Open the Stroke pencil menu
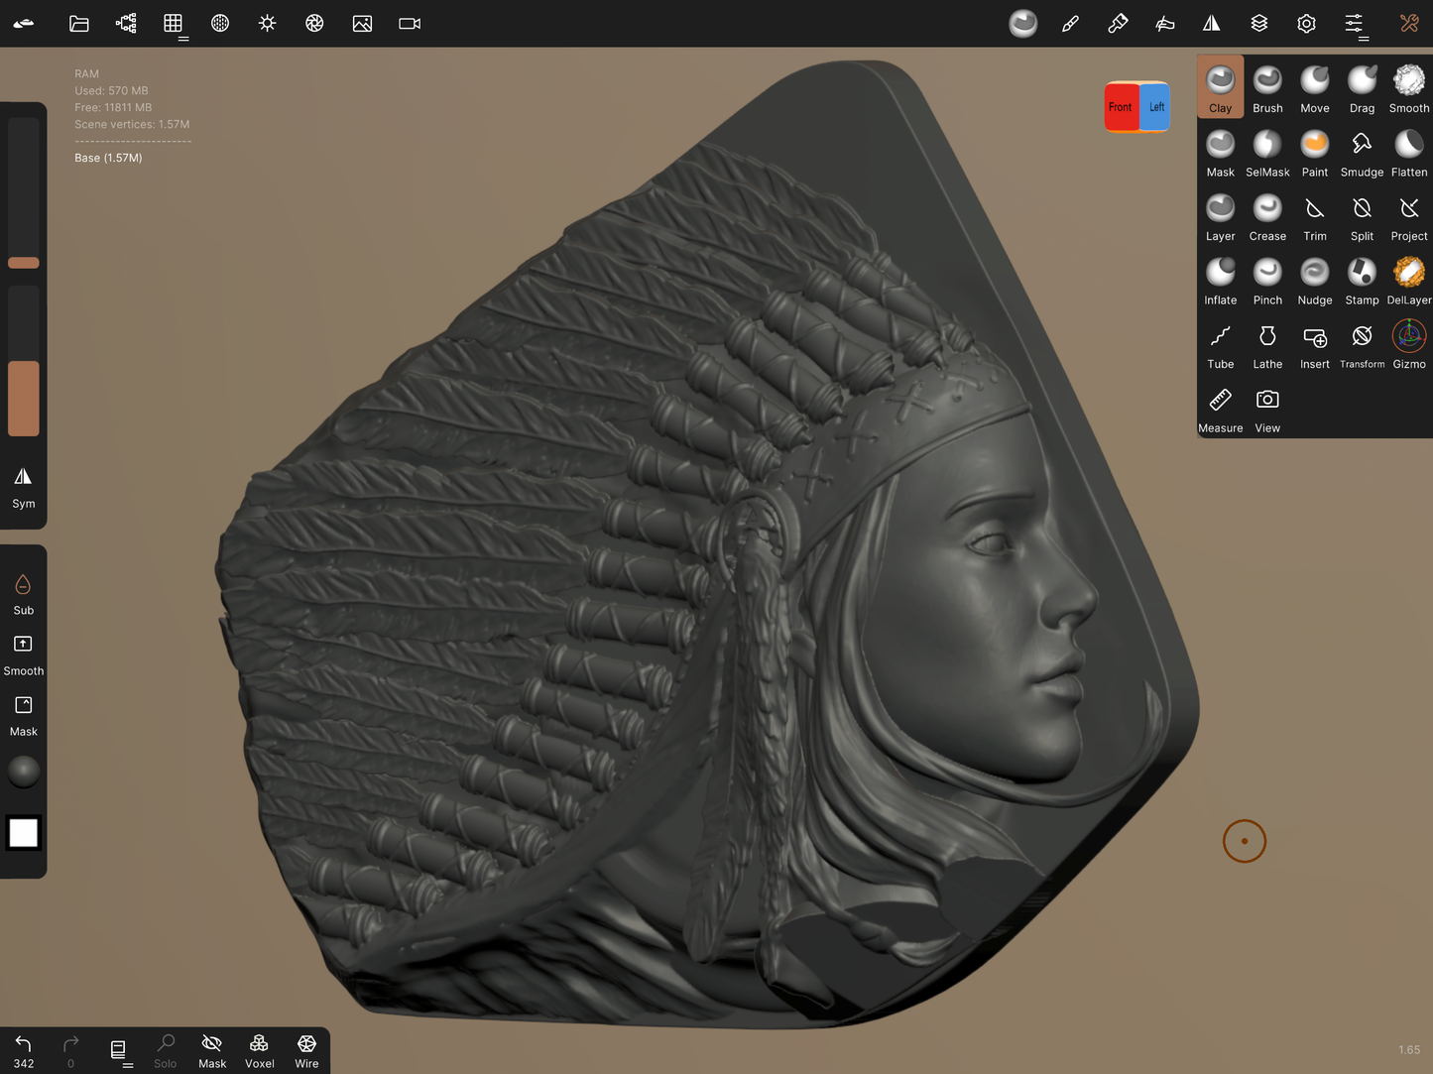1433x1074 pixels. tap(1070, 24)
